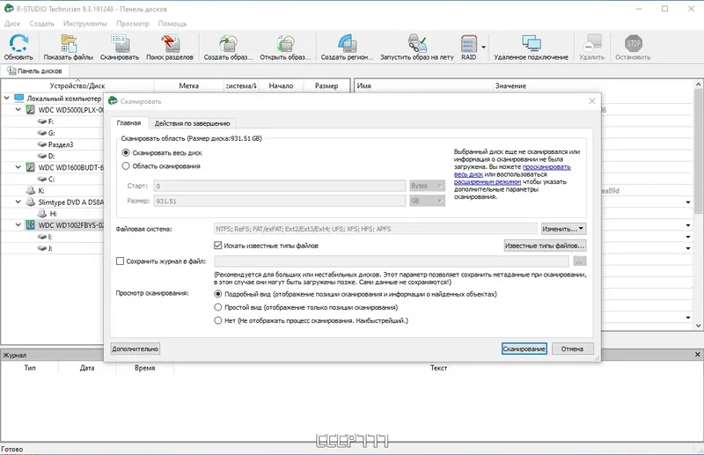Viewport: 704px width, 455px height.
Task: Close the Сканировать dialog
Action: (591, 101)
